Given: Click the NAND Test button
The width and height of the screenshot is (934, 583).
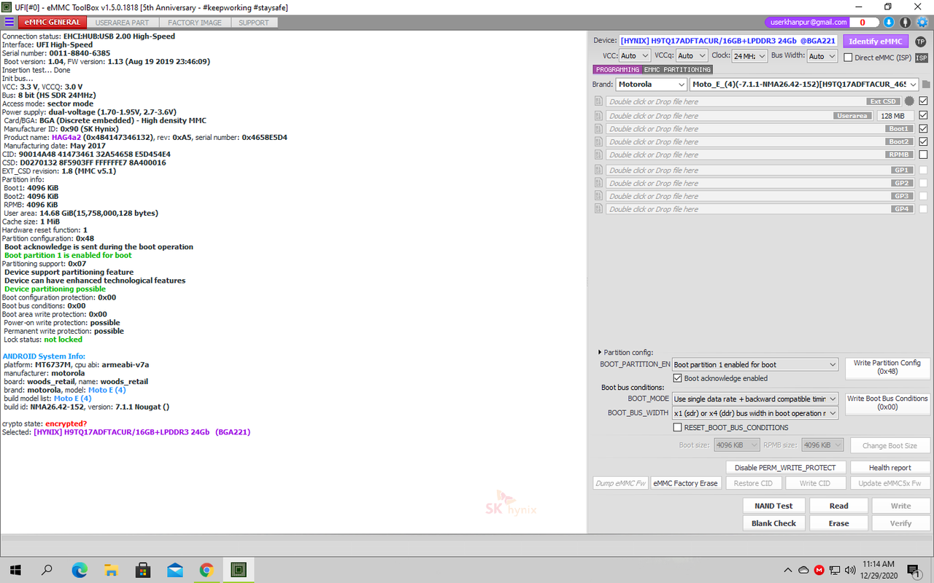Looking at the screenshot, I should coord(774,506).
